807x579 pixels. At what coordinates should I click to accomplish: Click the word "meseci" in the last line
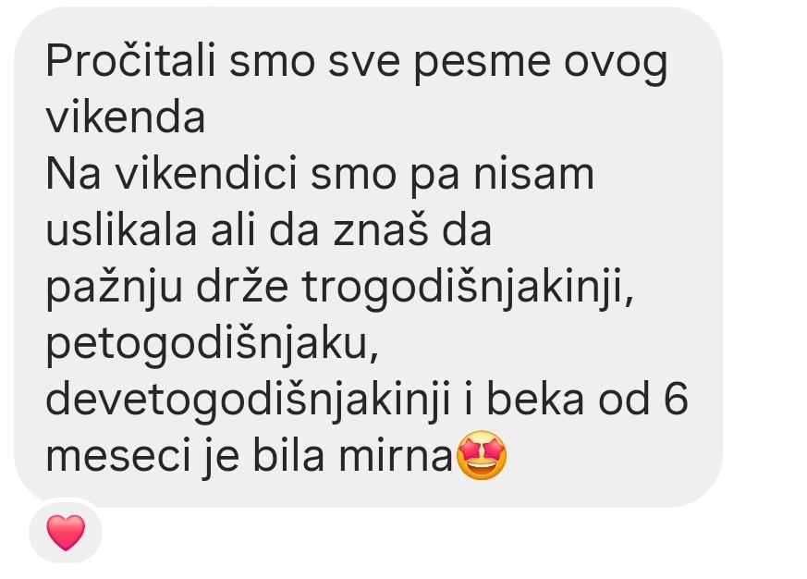click(x=117, y=456)
